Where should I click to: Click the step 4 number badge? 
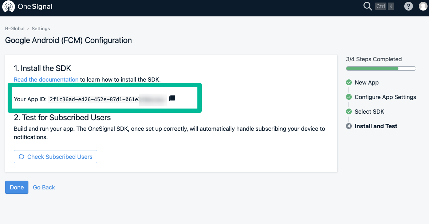349,126
